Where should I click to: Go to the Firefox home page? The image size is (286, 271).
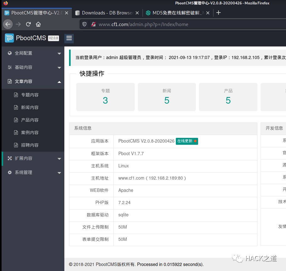coord(38,24)
